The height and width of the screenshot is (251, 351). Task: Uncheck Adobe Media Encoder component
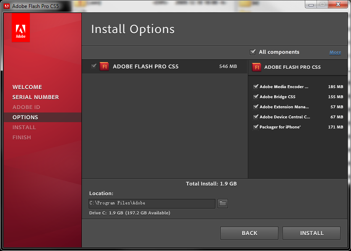[x=255, y=87]
